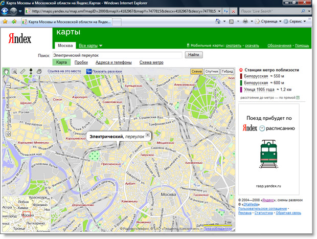Image resolution: width=317 pixels, height=239 pixels.
Task: Open Схема метро tab
Action: (x=151, y=62)
